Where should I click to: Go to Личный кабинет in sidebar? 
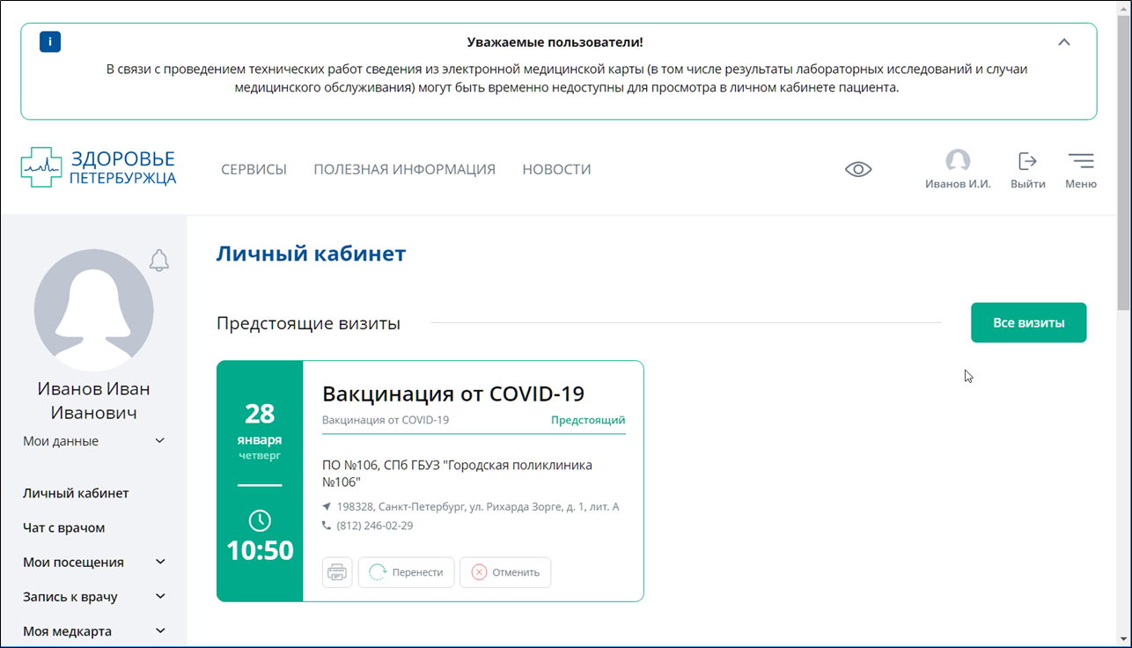[x=76, y=493]
